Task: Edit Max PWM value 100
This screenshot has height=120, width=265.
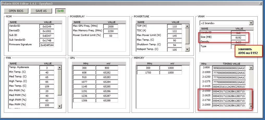Action: tap(47, 105)
